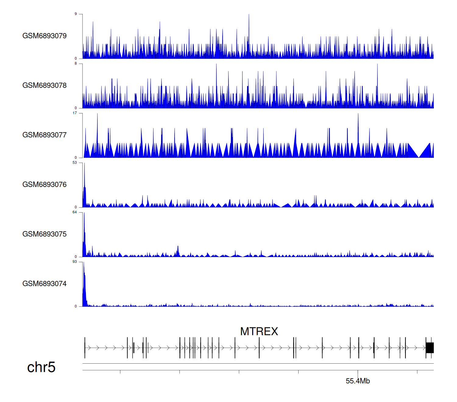Screen dimensions: 457x402
Task: Click the GSM6893075 track label
Action: pyautogui.click(x=44, y=234)
